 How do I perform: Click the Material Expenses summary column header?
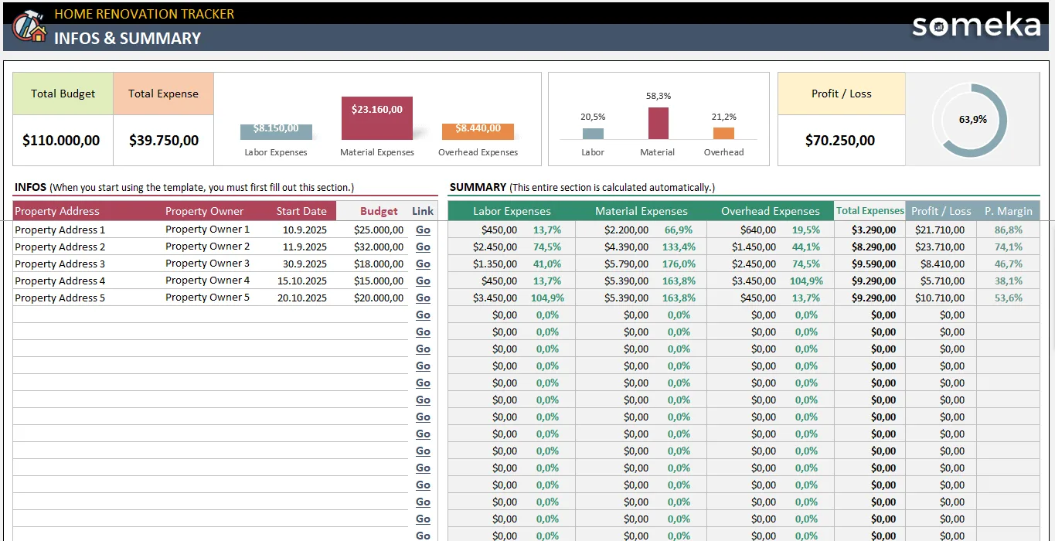click(642, 211)
